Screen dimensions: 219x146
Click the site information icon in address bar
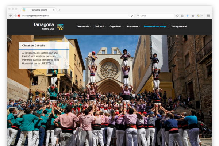pos(15,16)
